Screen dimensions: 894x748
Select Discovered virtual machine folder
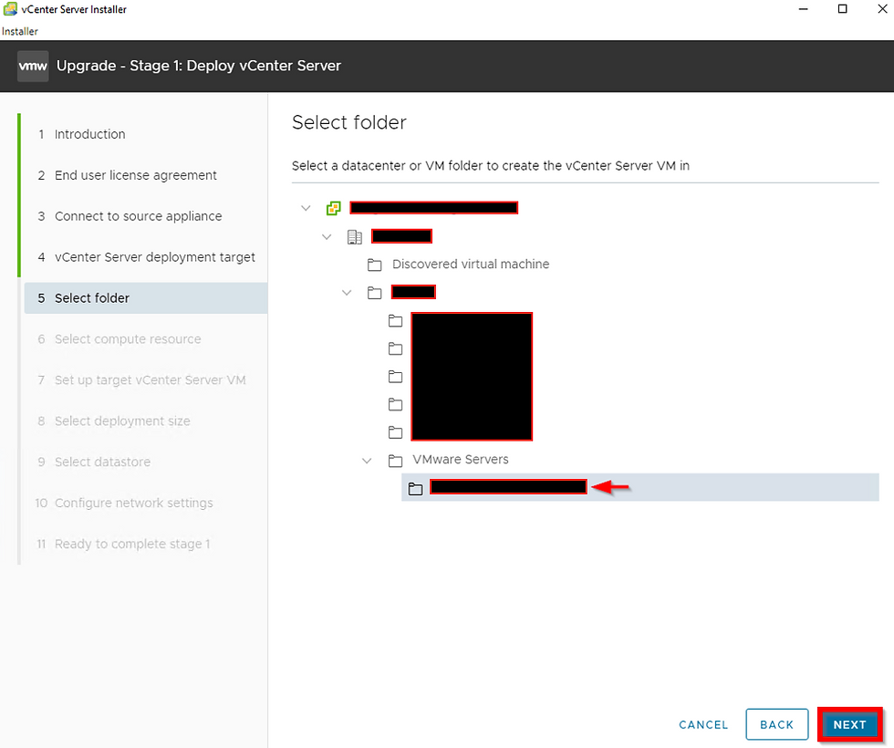click(x=471, y=264)
